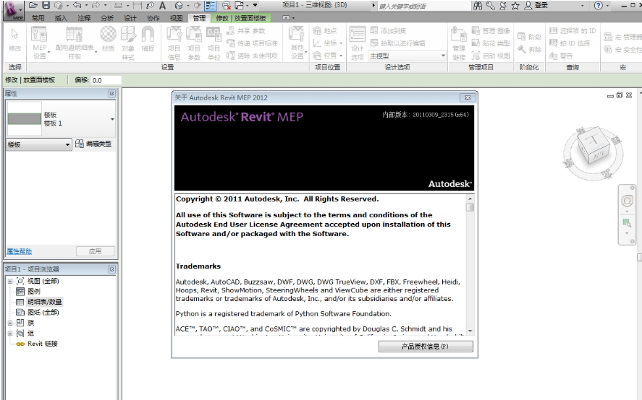This screenshot has width=642, height=400.
Task: Switch to the 插入 ribbon tab
Action: click(61, 18)
